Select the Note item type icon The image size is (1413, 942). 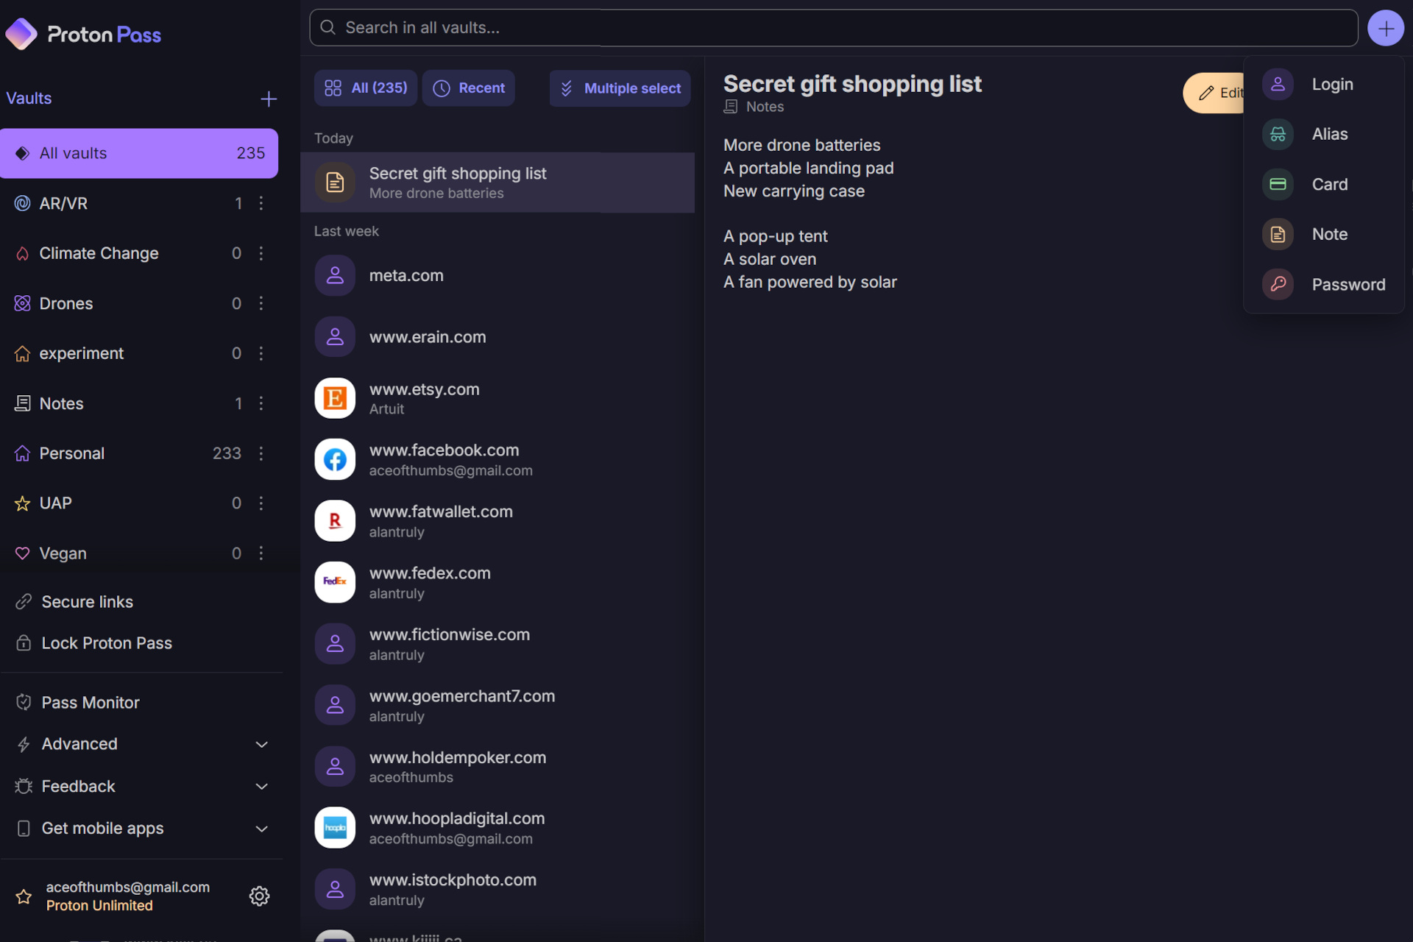(x=1278, y=233)
